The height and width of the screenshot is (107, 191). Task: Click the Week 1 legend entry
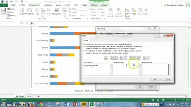tap(79, 91)
